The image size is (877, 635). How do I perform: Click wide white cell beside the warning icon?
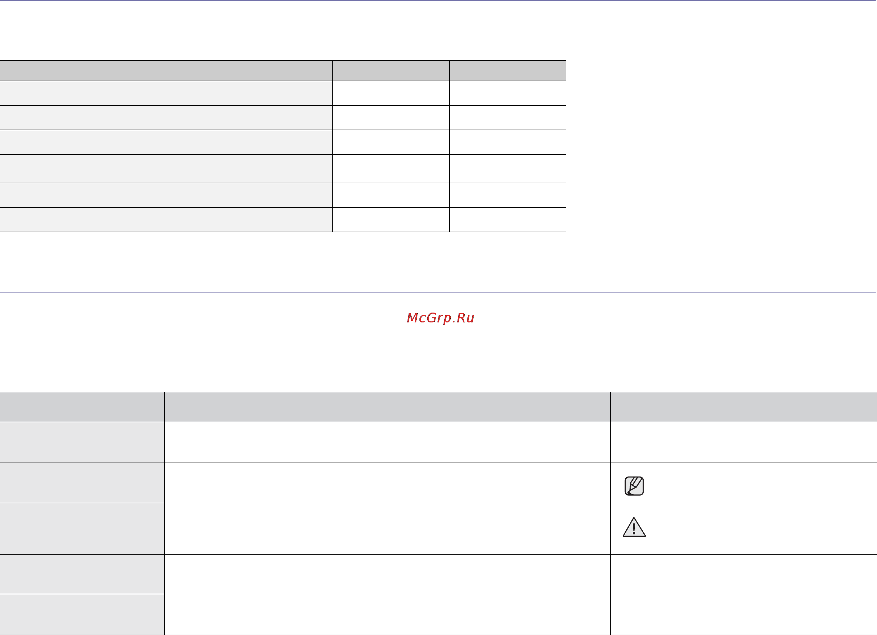pyautogui.click(x=387, y=529)
